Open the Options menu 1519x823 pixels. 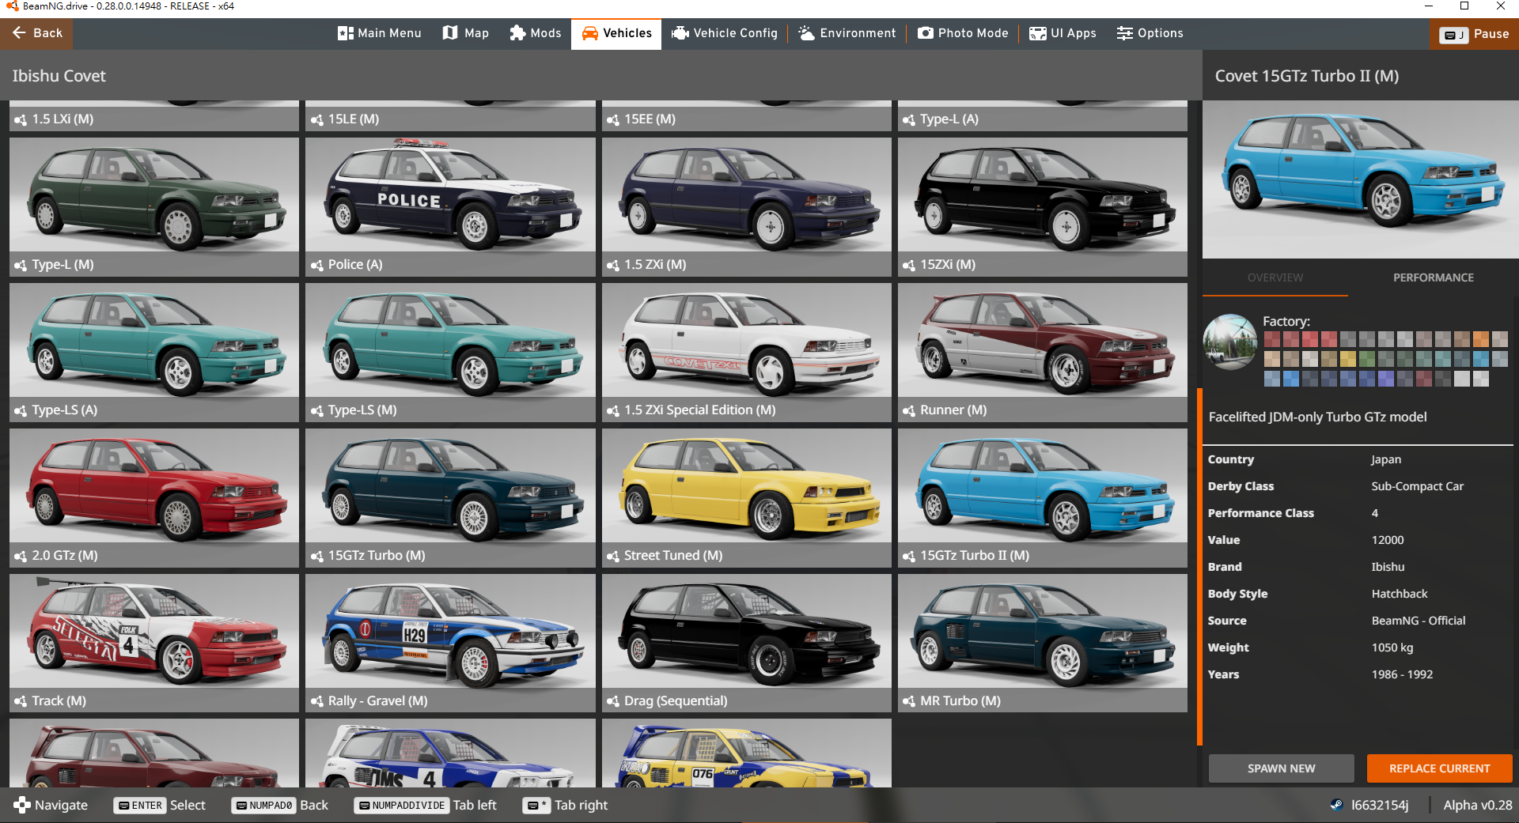1150,33
